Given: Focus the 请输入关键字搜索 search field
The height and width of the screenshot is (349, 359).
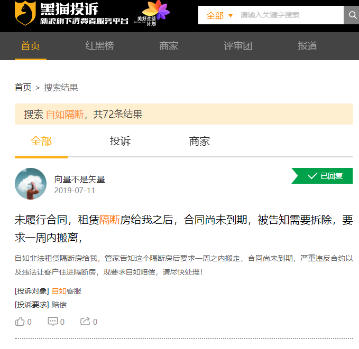Looking at the screenshot, I should 289,15.
